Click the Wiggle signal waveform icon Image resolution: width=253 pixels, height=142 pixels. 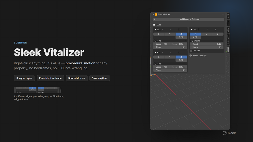[192, 41]
